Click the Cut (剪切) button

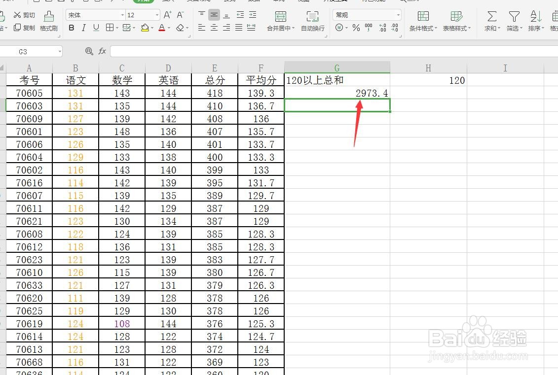coord(24,15)
